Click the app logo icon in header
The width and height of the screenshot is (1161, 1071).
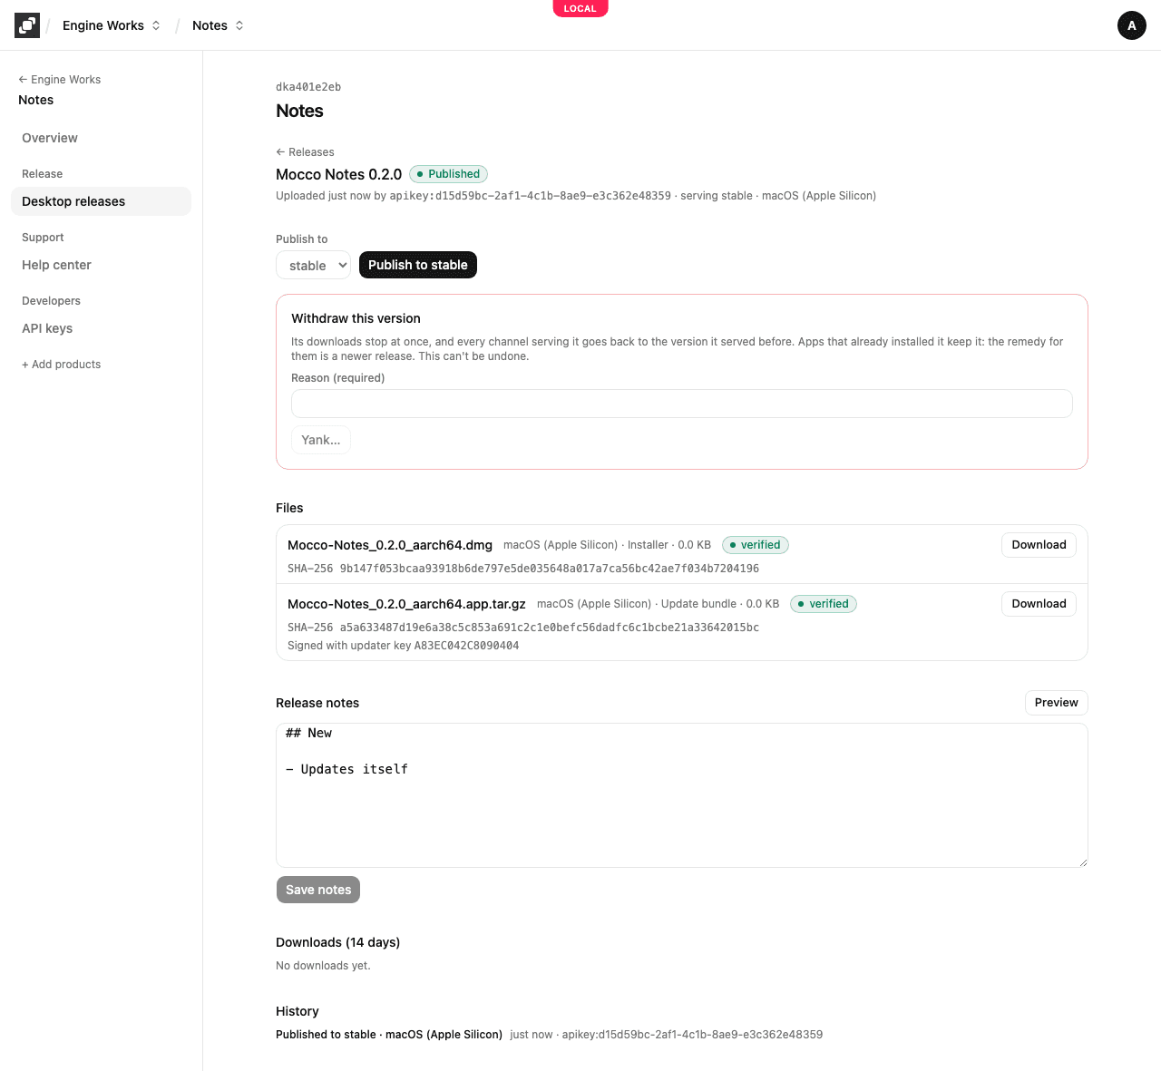[x=27, y=25]
